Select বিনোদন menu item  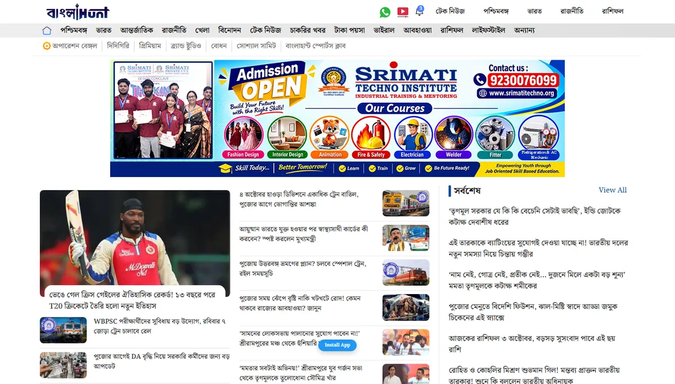229,30
